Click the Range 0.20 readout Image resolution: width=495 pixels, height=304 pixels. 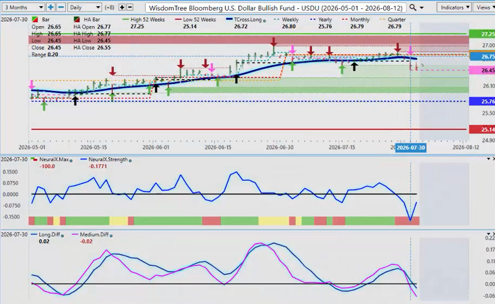44,54
